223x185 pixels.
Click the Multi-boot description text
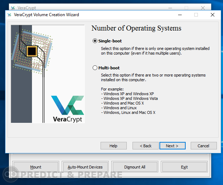pyautogui.click(x=153, y=78)
